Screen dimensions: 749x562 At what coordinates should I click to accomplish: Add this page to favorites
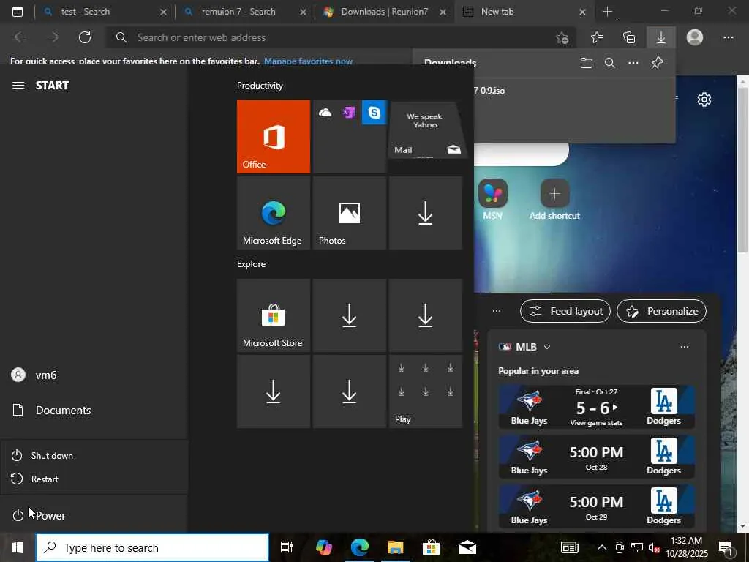(562, 37)
